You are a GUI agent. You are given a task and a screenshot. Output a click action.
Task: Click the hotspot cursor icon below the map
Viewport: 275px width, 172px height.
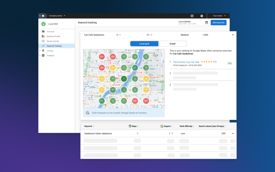click(88, 113)
